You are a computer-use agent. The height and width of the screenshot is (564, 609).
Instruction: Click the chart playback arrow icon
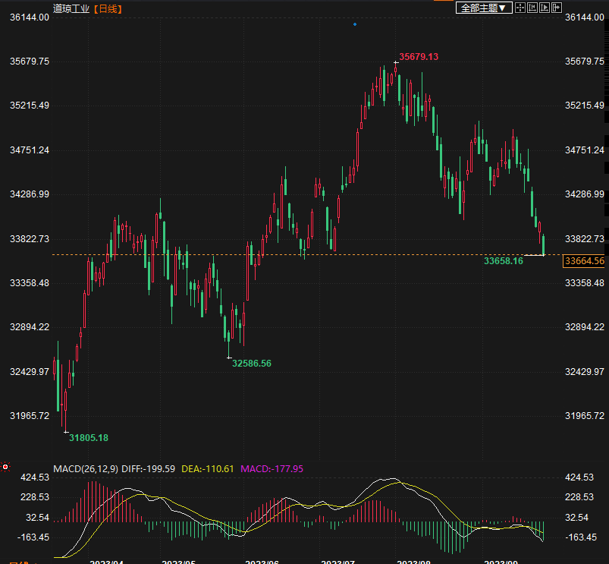544,8
